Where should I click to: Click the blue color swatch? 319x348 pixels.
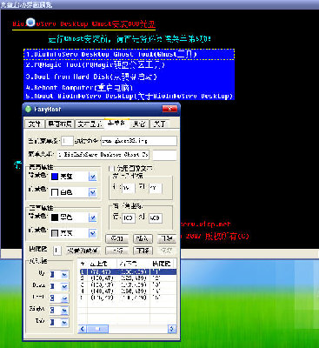tap(55, 177)
